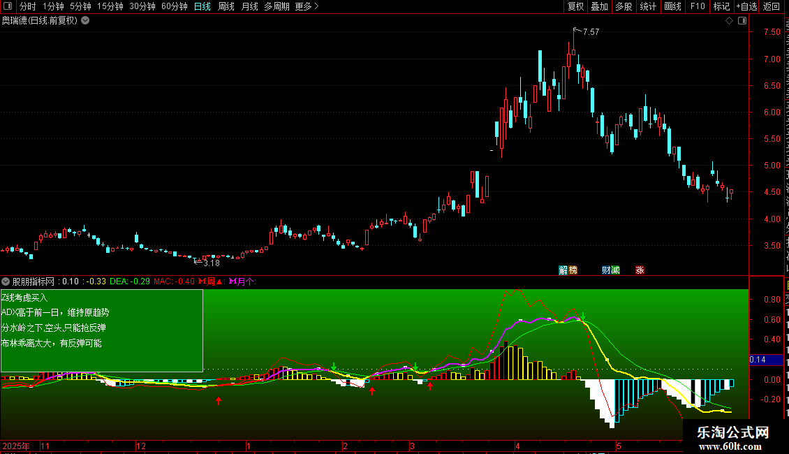Click the M周 indicator label
This screenshot has width=789, height=454.
pos(210,281)
